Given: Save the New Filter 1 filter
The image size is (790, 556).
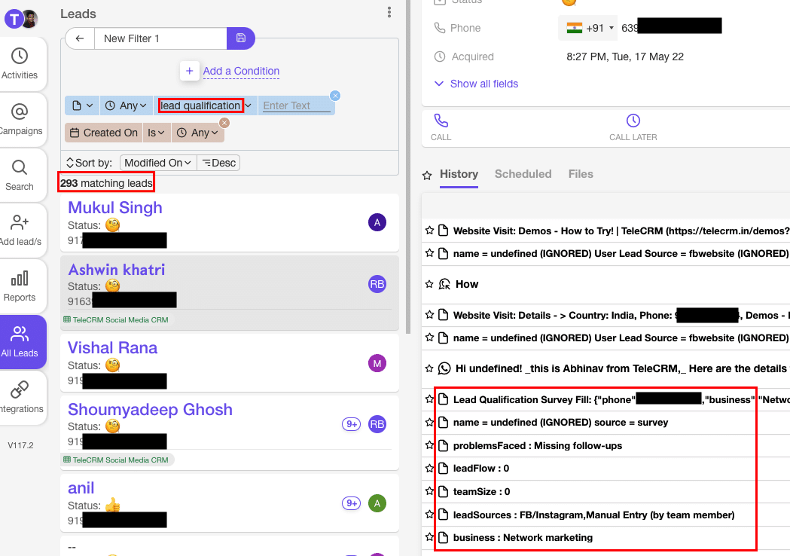Looking at the screenshot, I should click(x=240, y=38).
